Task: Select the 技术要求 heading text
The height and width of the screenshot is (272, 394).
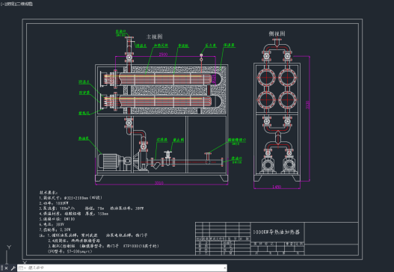Action: 49,192
